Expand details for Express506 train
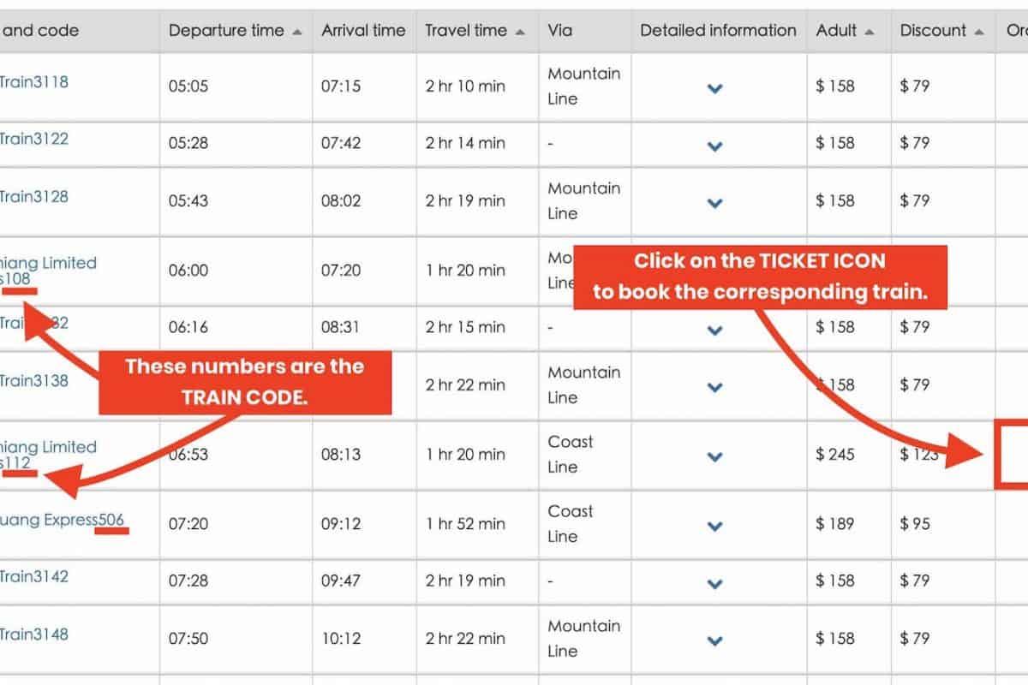The image size is (1028, 685). pos(715,526)
